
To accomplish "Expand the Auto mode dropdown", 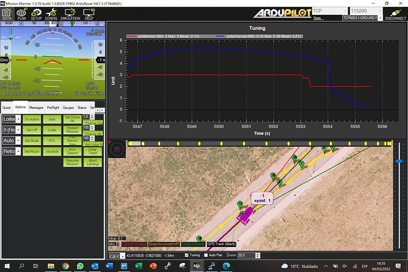I will click(18, 141).
